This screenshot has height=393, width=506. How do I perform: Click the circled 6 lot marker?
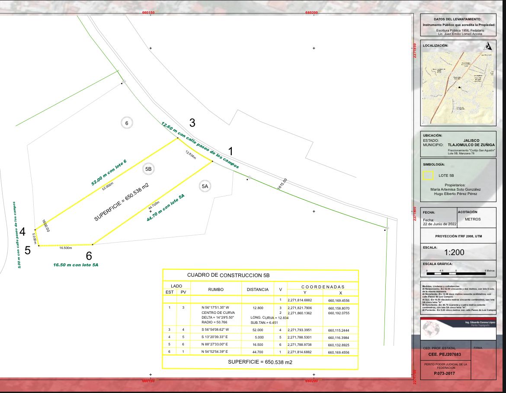126,123
